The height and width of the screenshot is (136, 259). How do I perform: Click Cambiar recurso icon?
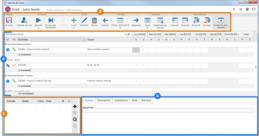click(24, 20)
